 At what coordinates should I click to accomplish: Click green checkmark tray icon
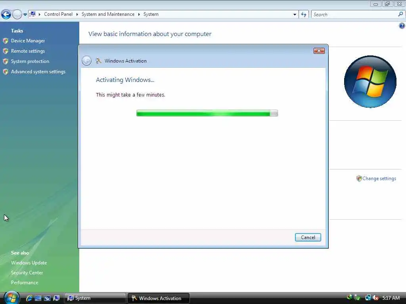[x=358, y=298]
